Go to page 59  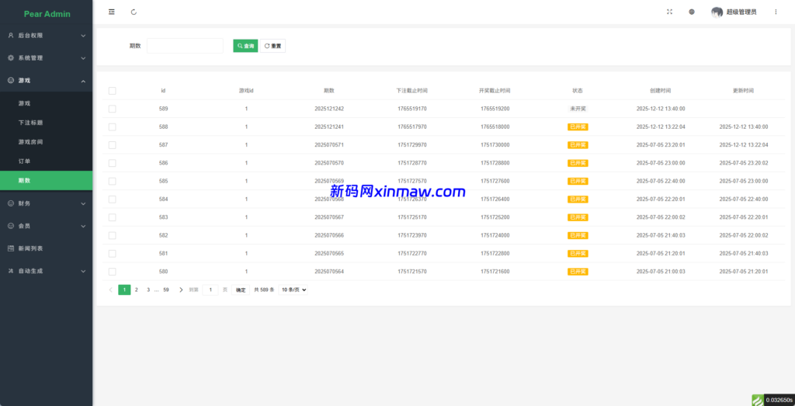click(166, 290)
